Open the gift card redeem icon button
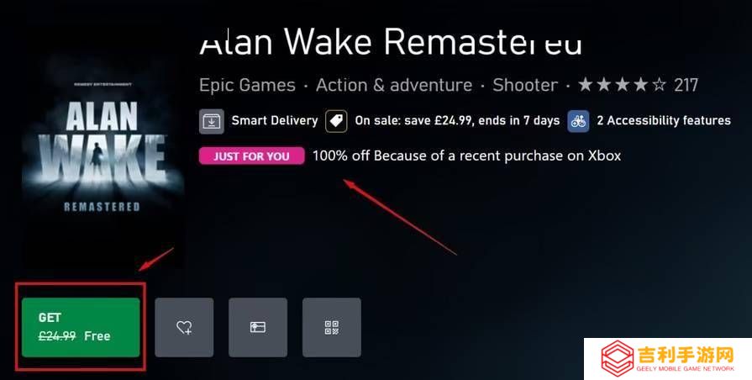 258,327
